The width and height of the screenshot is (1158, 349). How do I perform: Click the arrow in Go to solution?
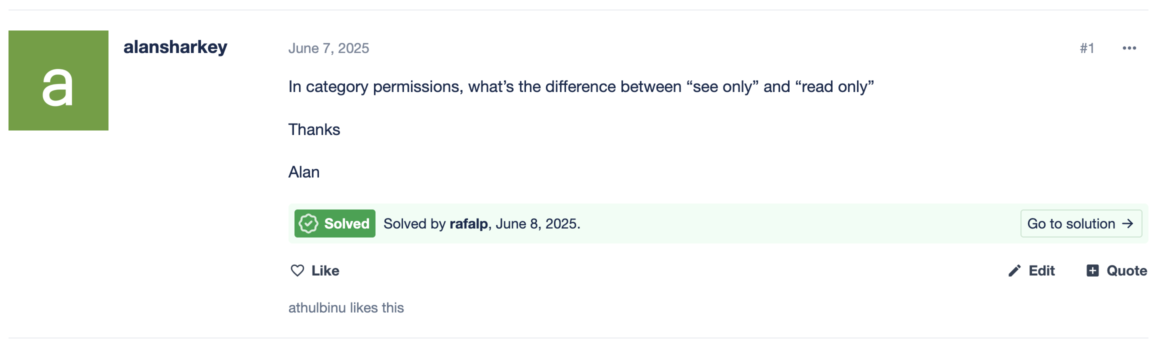pyautogui.click(x=1127, y=223)
